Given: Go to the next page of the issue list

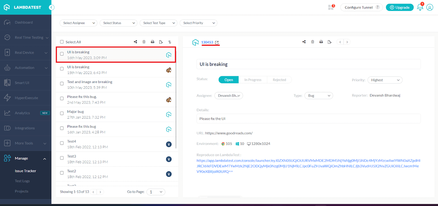Looking at the screenshot, I should tap(100, 192).
